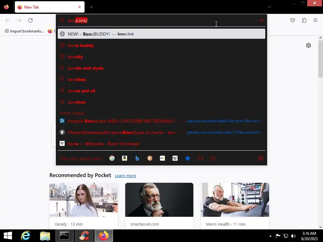Search this time with Amazon
This screenshot has width=323, height=242.
(124, 158)
